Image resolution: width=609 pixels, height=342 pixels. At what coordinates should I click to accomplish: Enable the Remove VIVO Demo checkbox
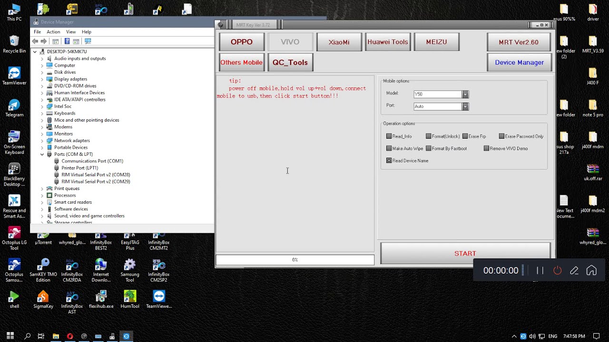[x=486, y=149]
